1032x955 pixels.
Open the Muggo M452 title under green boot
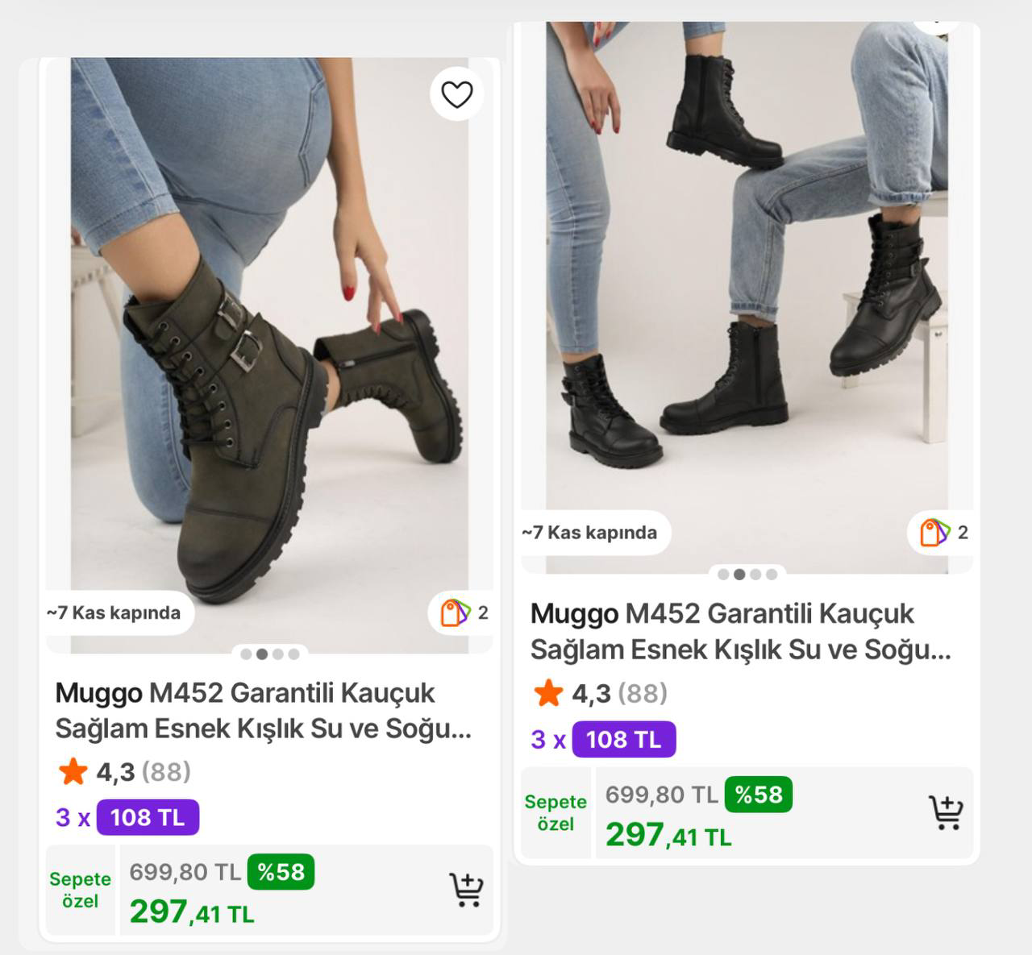click(x=262, y=710)
